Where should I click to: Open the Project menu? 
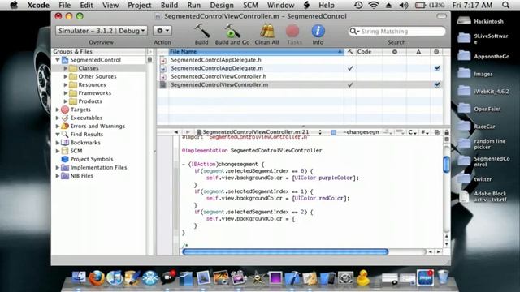click(x=140, y=6)
